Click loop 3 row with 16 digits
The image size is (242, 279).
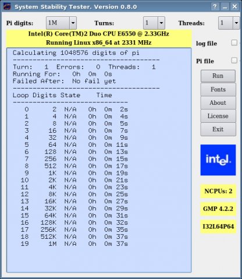[76, 130]
